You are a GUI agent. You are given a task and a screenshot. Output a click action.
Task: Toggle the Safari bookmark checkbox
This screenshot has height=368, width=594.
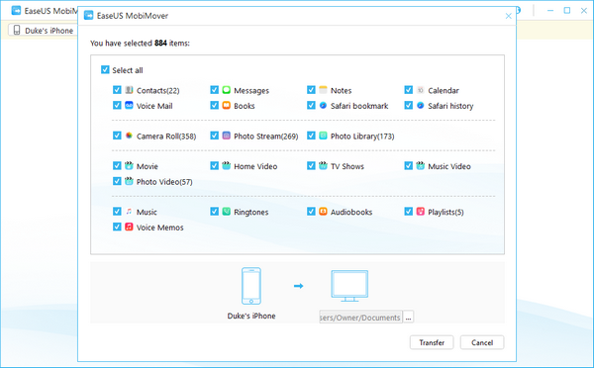coord(311,105)
